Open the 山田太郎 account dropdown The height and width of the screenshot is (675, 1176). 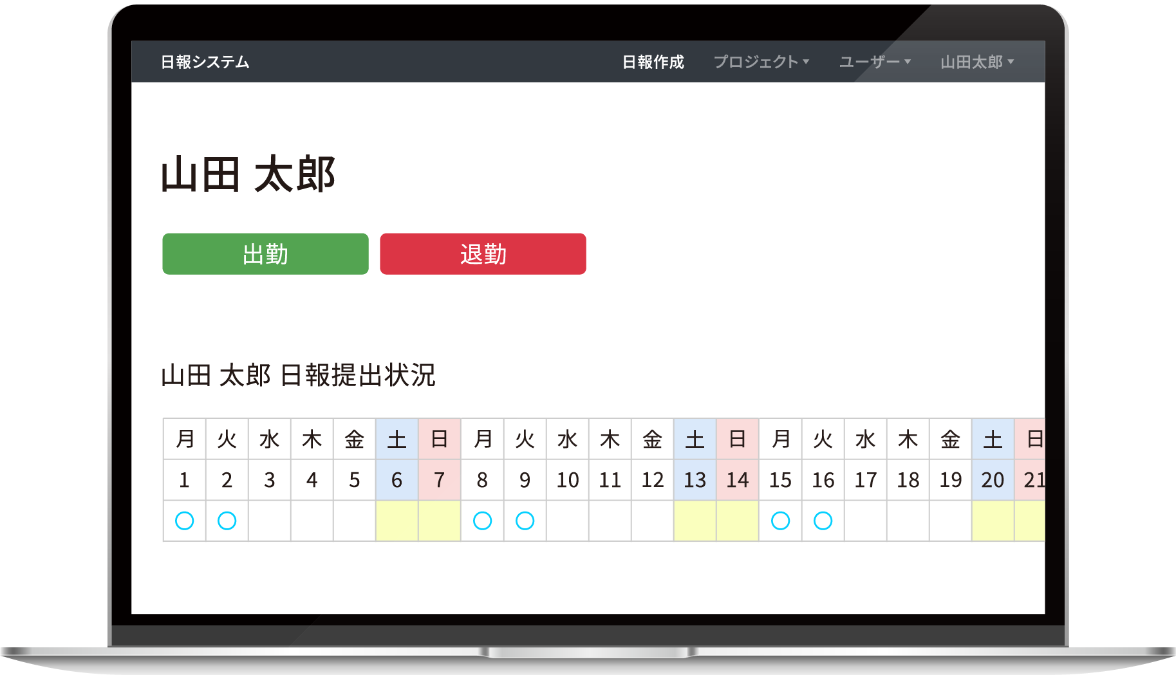(x=977, y=62)
